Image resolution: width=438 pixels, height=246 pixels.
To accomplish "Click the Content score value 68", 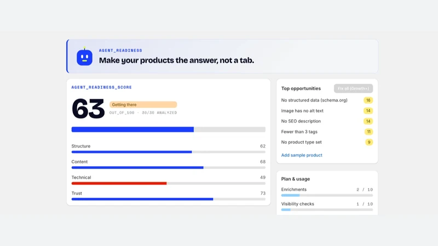I will tap(263, 162).
